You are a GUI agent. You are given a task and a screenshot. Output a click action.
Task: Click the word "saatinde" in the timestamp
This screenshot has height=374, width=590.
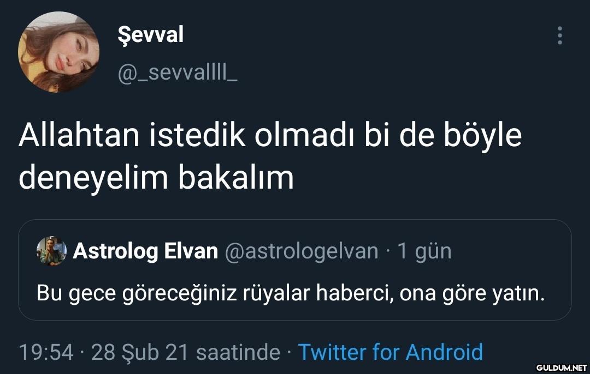[x=238, y=352]
